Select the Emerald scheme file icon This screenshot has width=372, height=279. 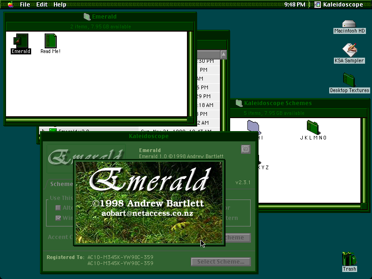click(21, 40)
